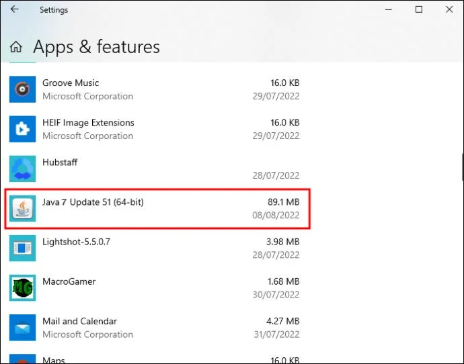Close the Settings window
The image size is (464, 364).
[449, 9]
